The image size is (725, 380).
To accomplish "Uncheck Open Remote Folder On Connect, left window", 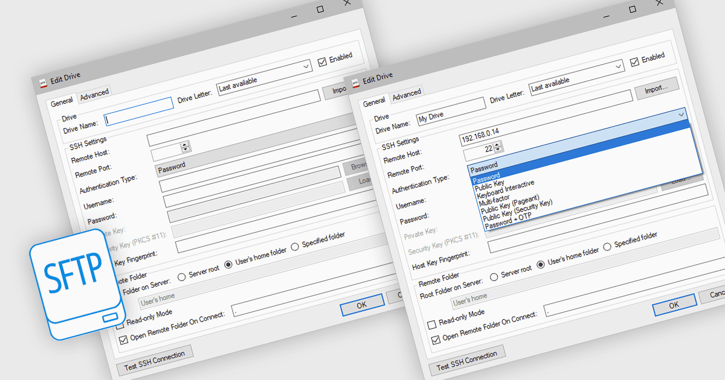I will click(x=123, y=340).
